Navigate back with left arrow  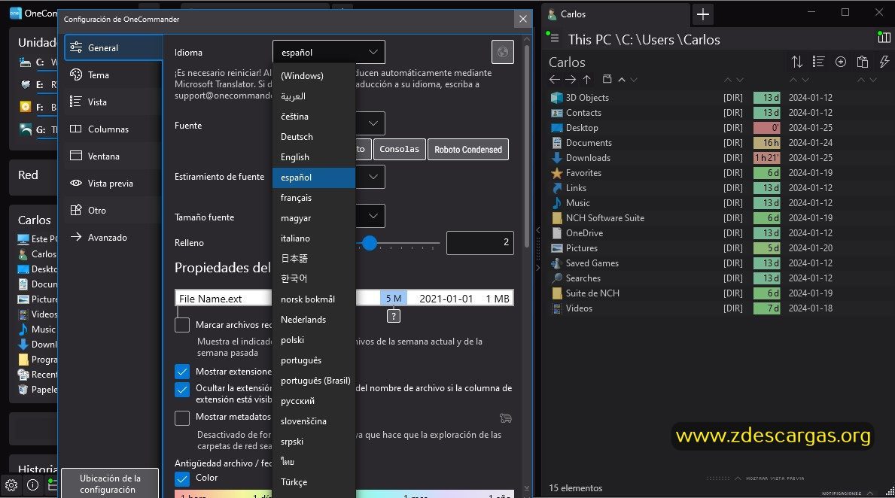554,79
